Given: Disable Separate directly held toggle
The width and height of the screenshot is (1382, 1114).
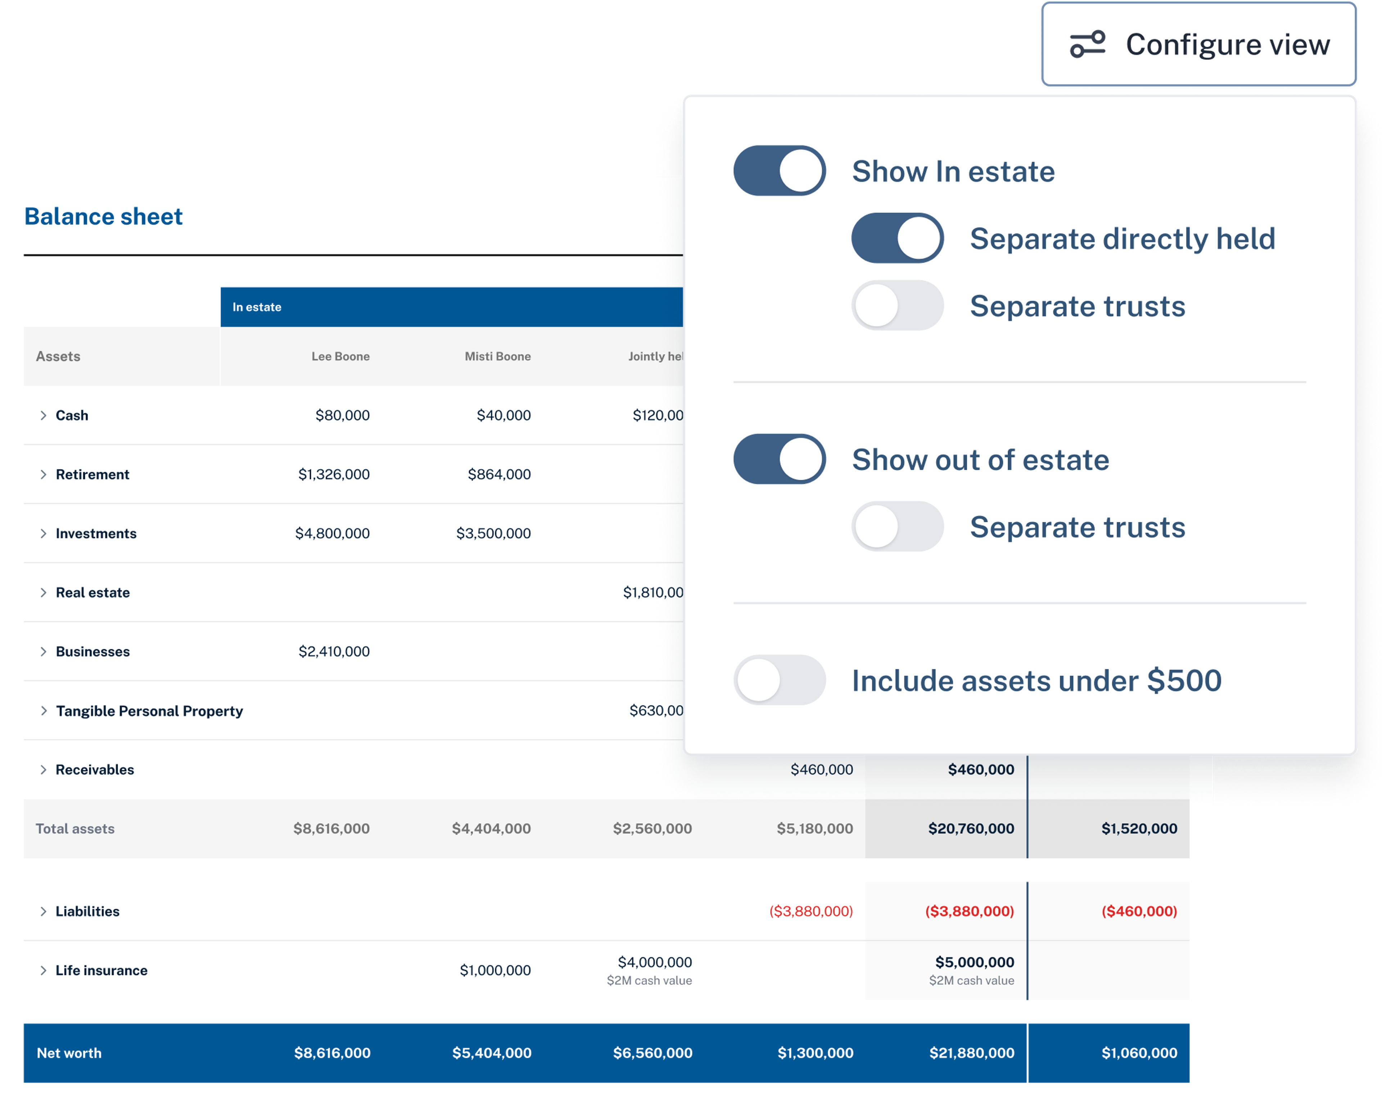Looking at the screenshot, I should click(897, 238).
